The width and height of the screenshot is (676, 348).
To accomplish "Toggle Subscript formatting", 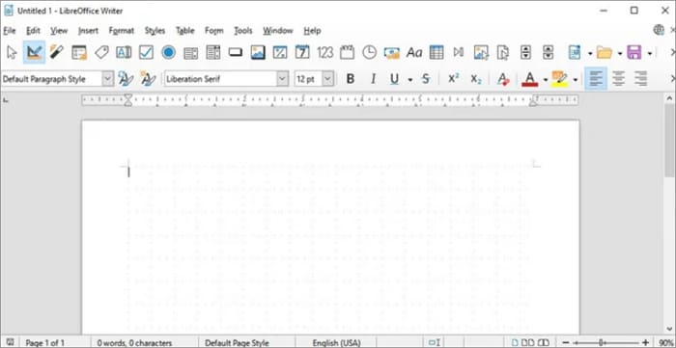I will [x=475, y=79].
